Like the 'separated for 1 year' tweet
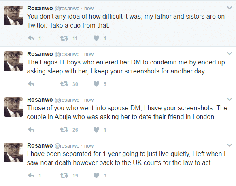This screenshot has width=236, height=186. (96, 175)
